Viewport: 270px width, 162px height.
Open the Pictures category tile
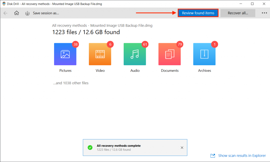(x=65, y=54)
